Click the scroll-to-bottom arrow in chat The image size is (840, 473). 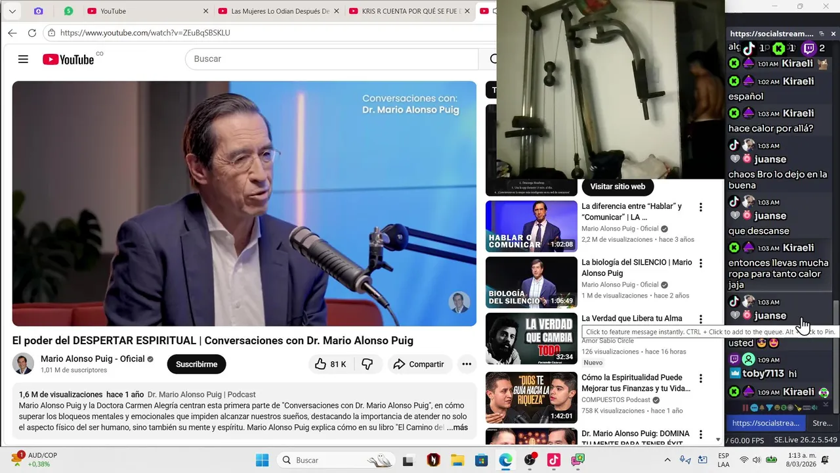coord(826,404)
